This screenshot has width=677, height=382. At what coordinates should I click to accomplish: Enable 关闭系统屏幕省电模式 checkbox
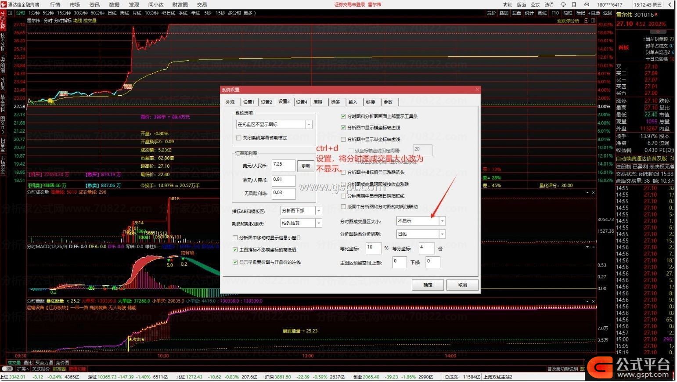pos(238,138)
